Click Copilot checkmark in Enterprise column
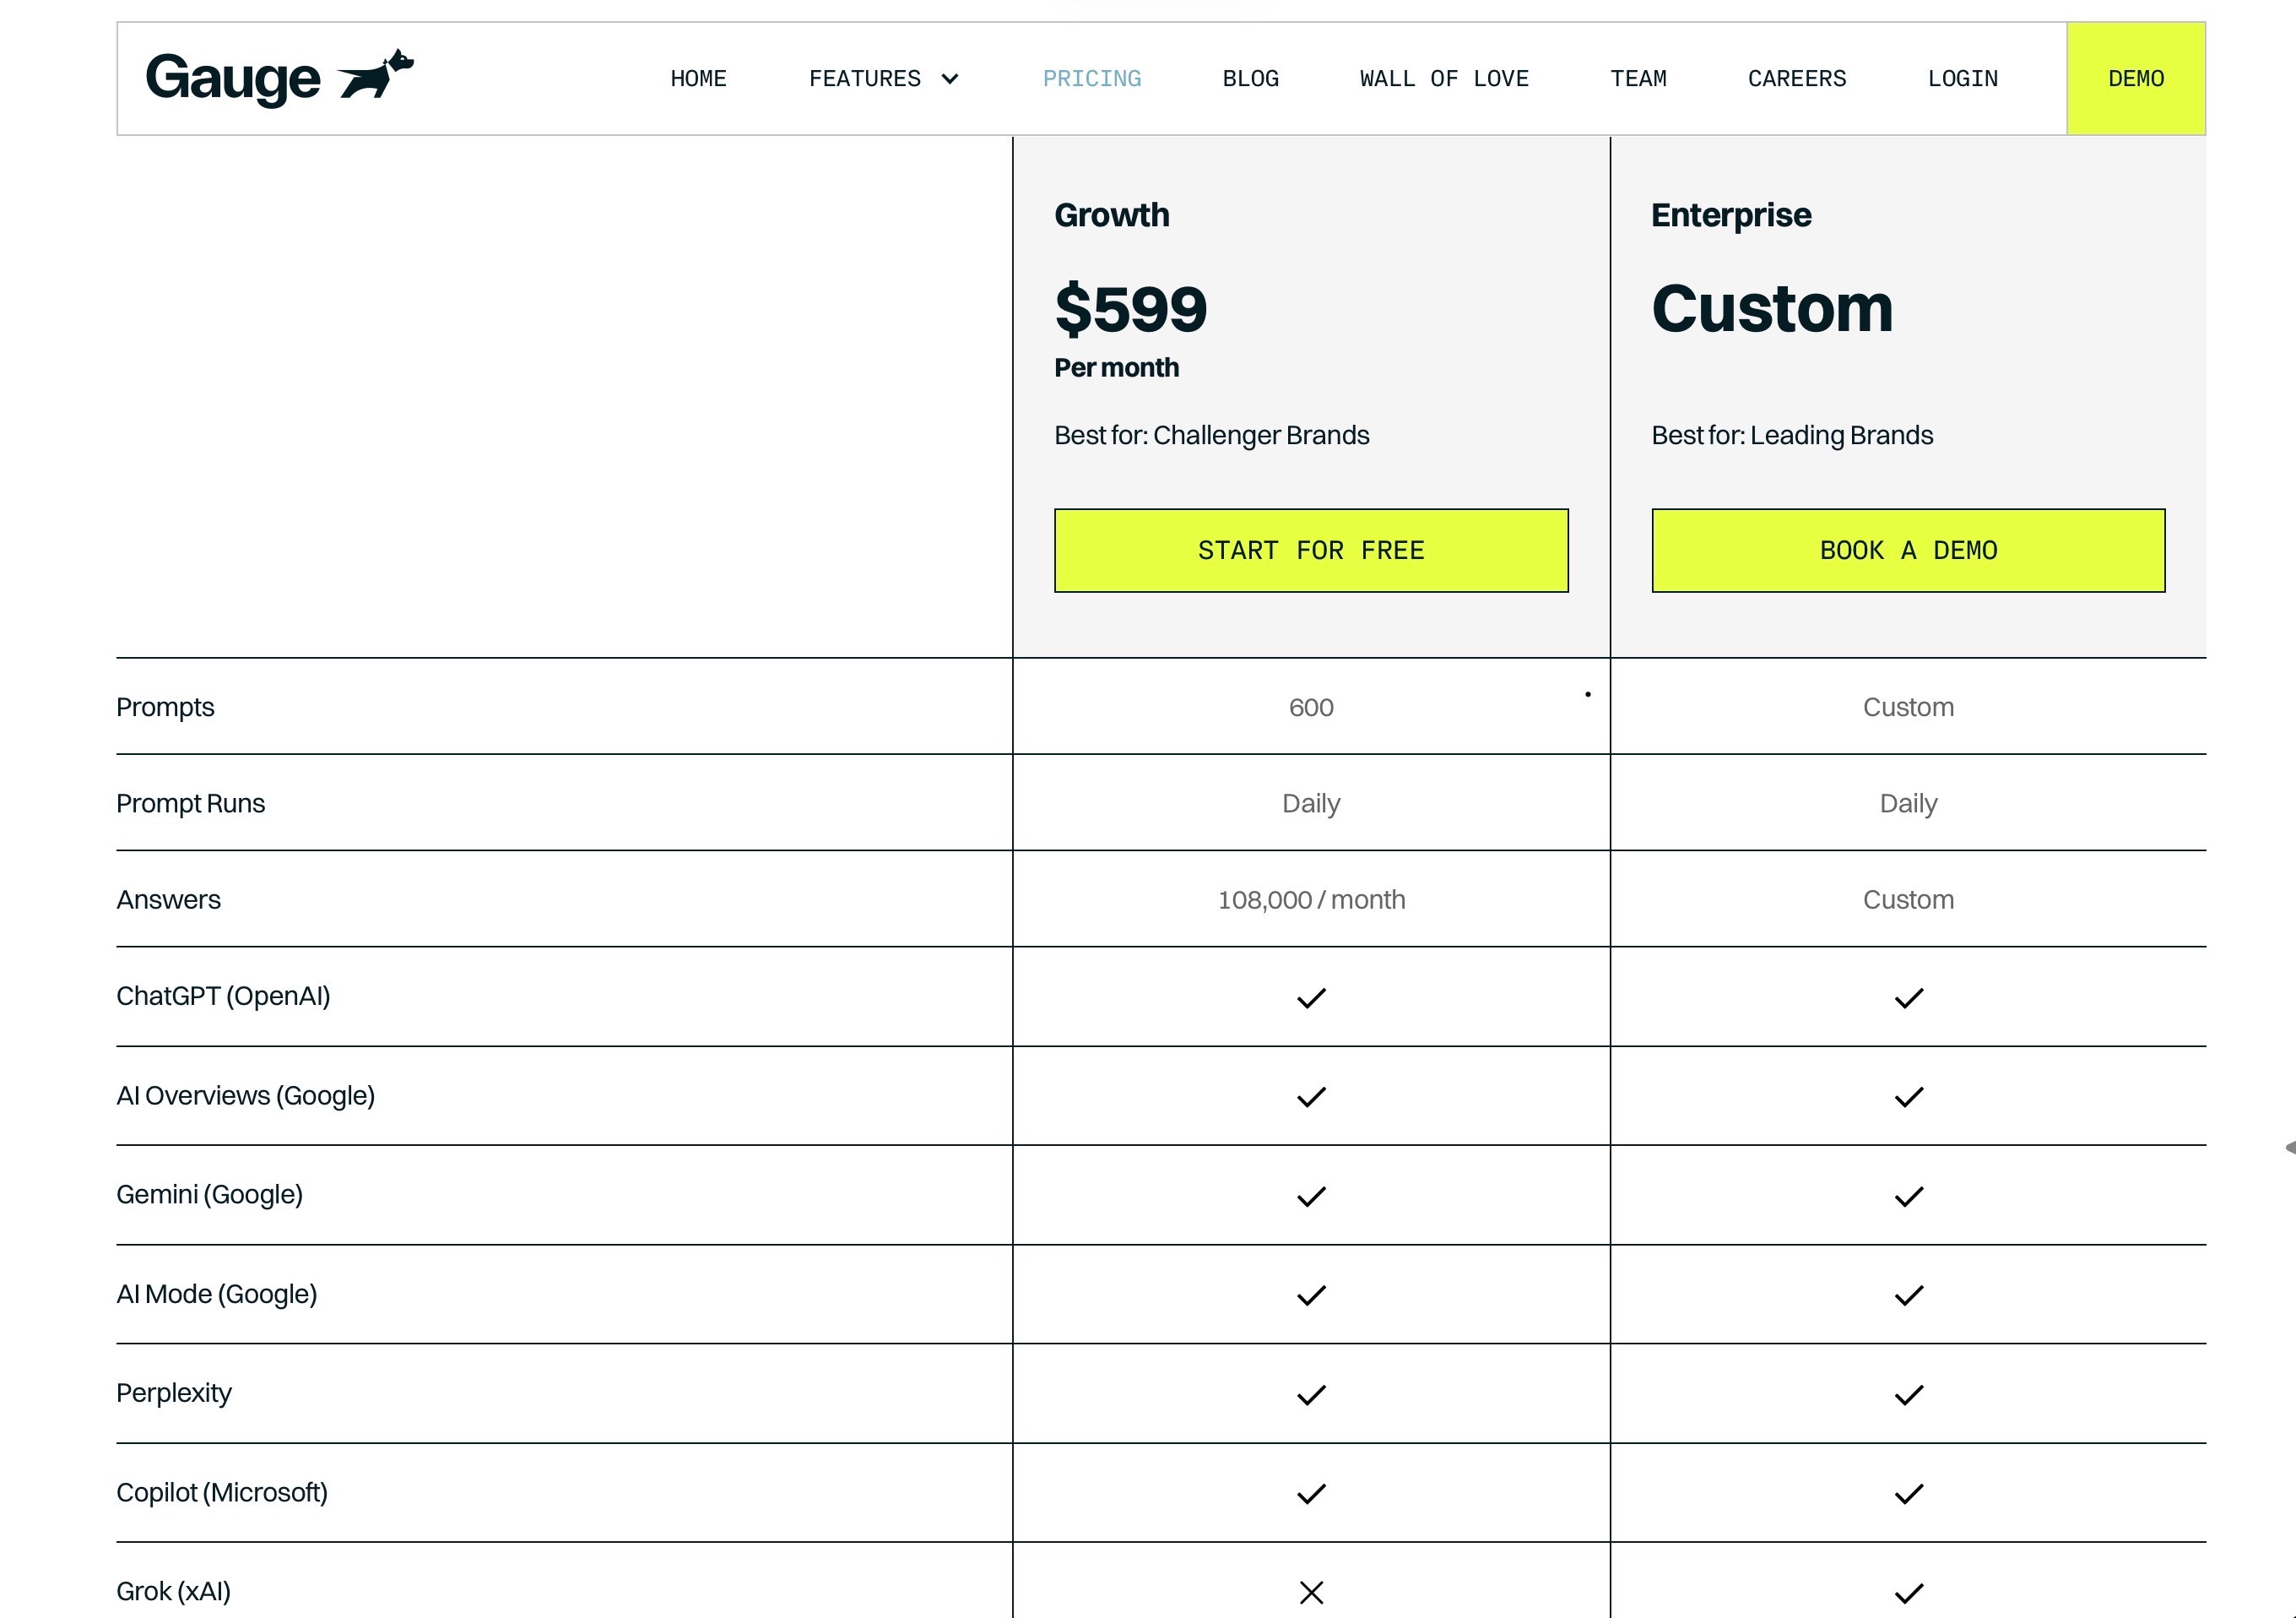 [x=1908, y=1493]
